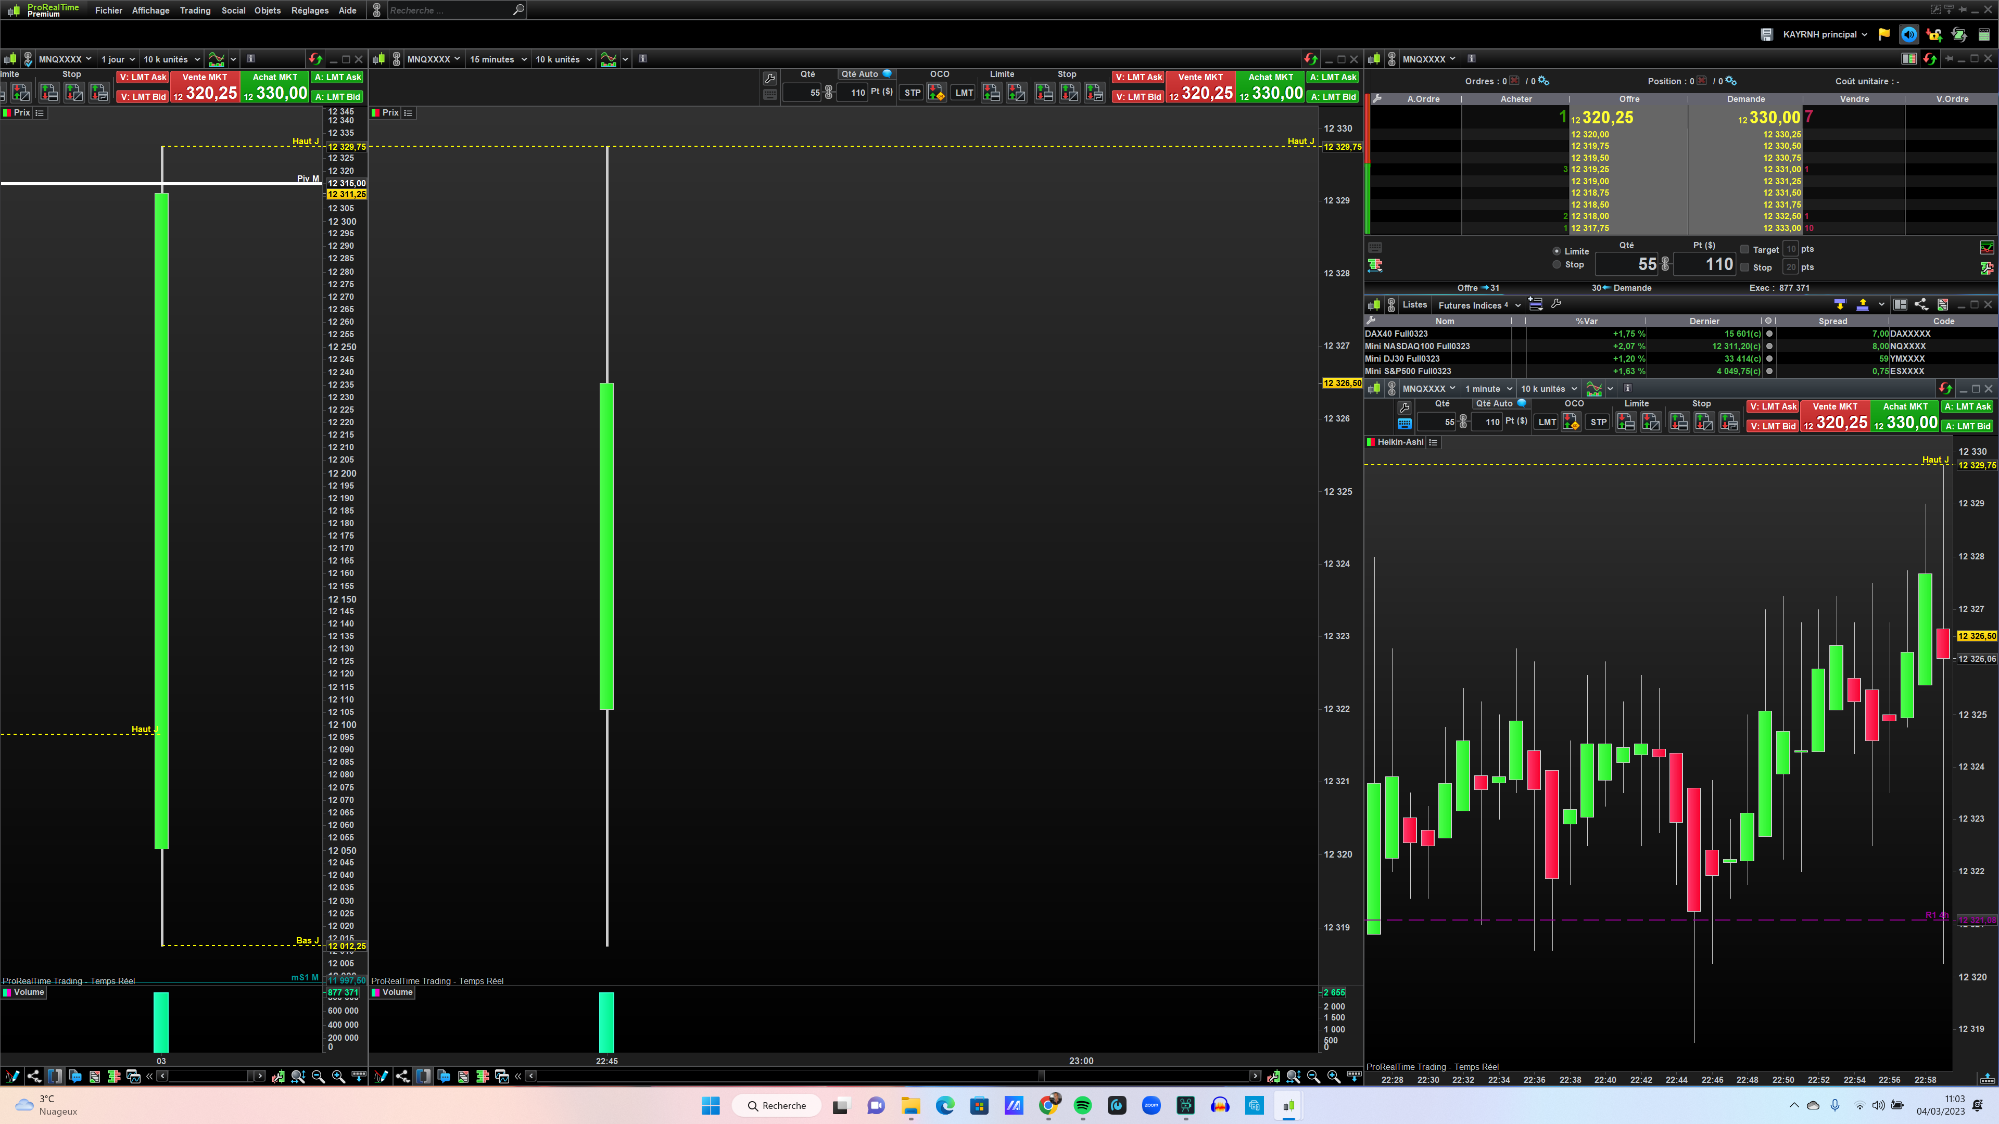Click zoom out magnifier on daily chart
Image resolution: width=1999 pixels, height=1124 pixels.
[318, 1076]
